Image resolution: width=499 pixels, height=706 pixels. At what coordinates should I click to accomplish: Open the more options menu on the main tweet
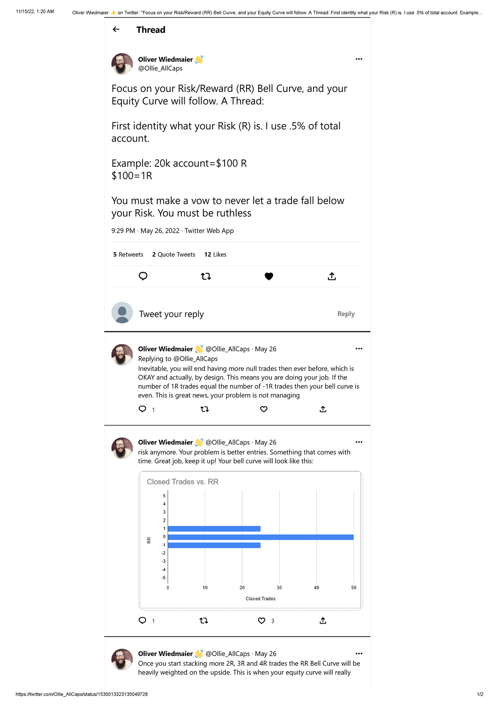click(x=359, y=59)
